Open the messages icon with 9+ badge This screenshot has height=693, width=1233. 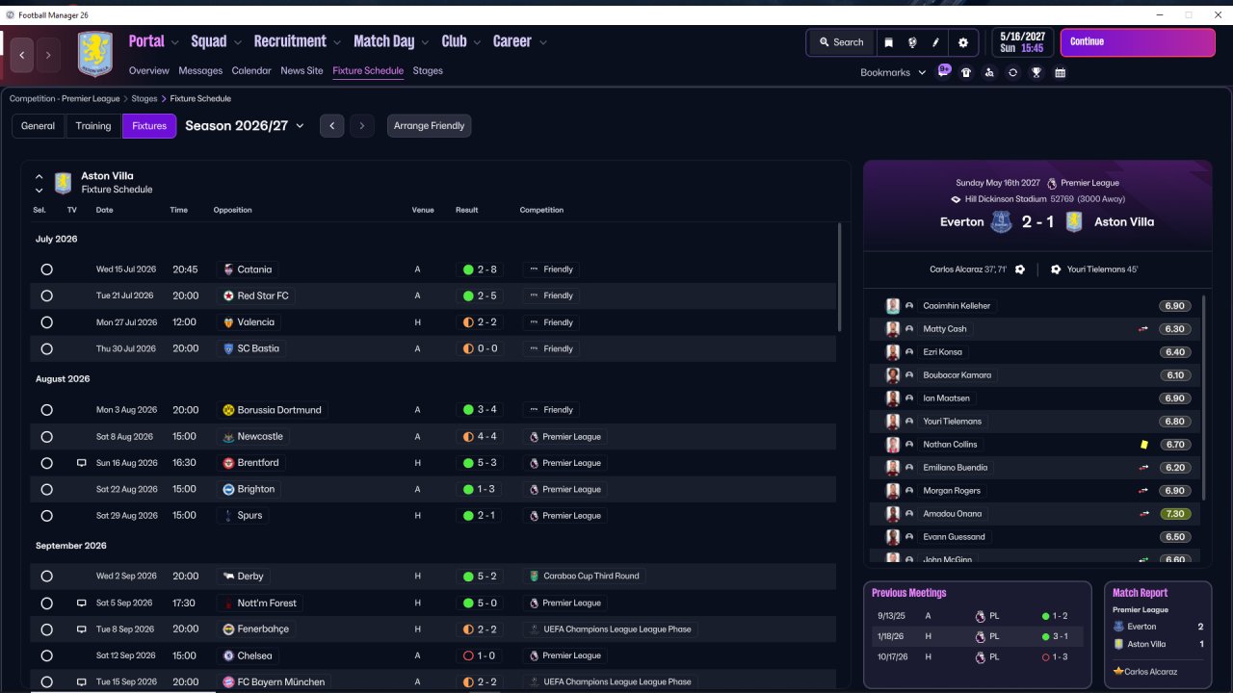click(x=944, y=71)
